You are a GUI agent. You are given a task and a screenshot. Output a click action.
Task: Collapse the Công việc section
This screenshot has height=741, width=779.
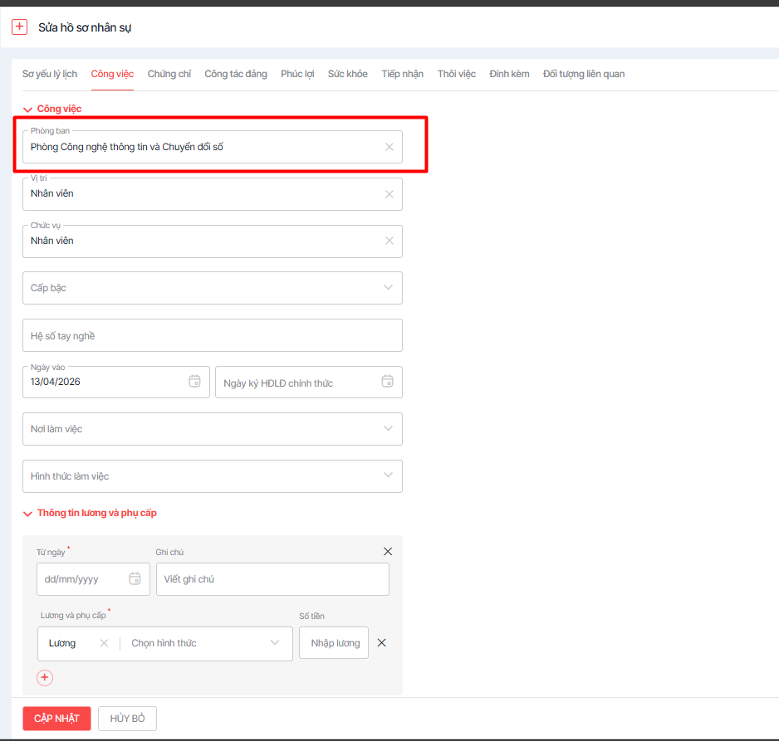(28, 109)
